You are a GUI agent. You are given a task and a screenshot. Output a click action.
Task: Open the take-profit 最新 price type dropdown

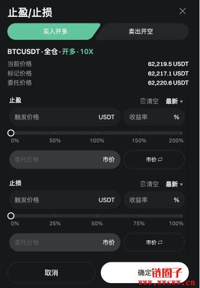(x=174, y=101)
